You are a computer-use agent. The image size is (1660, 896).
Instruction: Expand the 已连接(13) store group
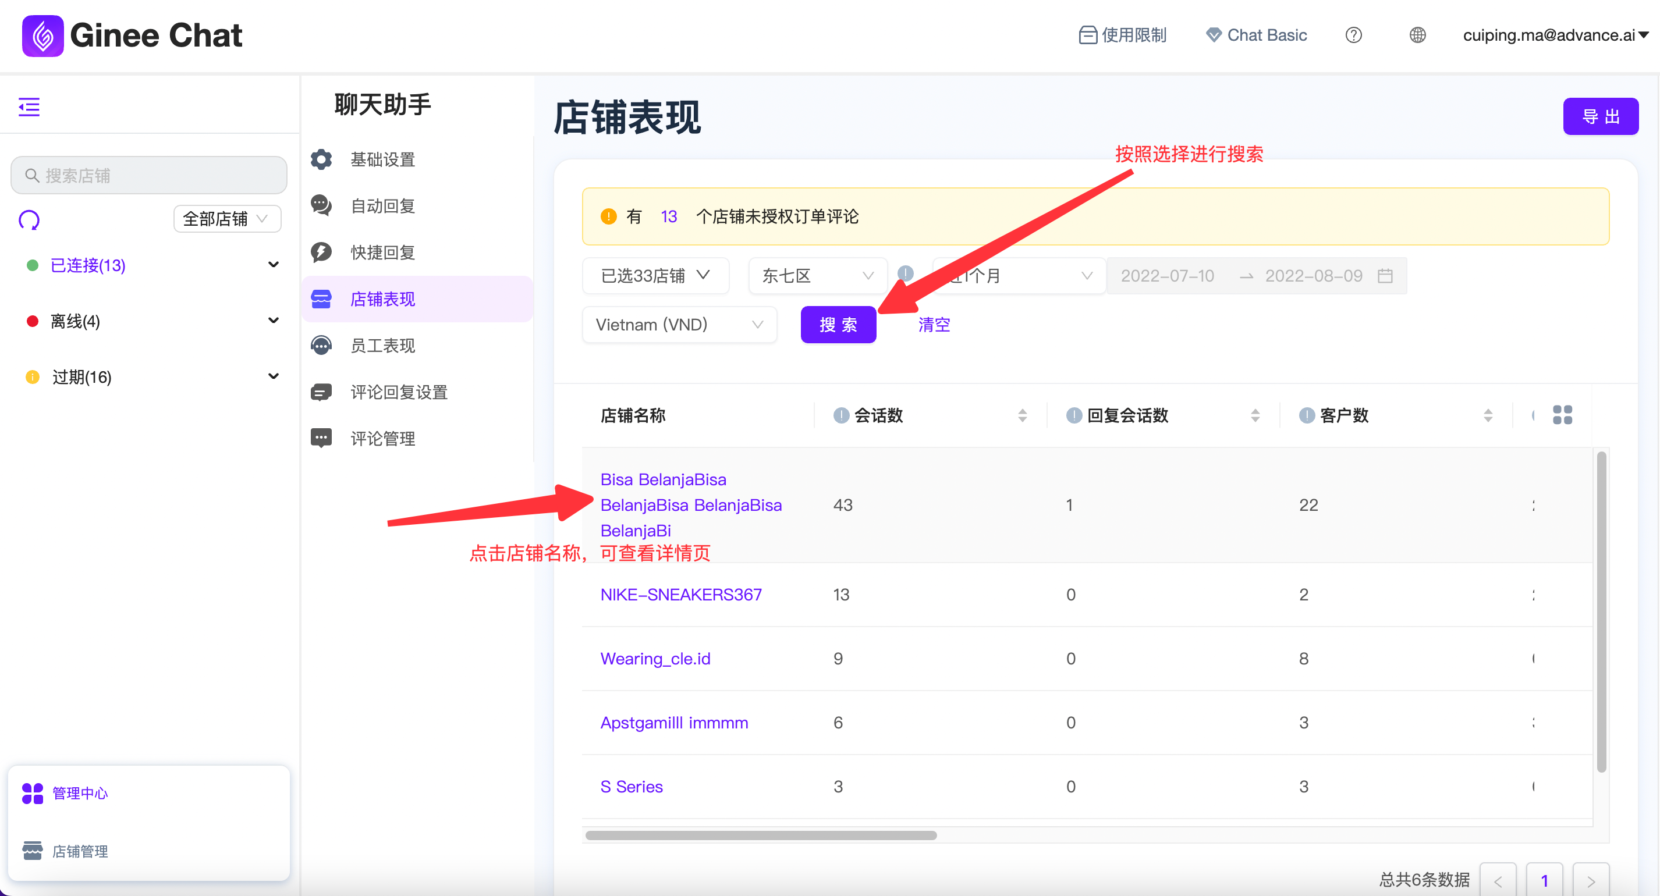pyautogui.click(x=273, y=265)
